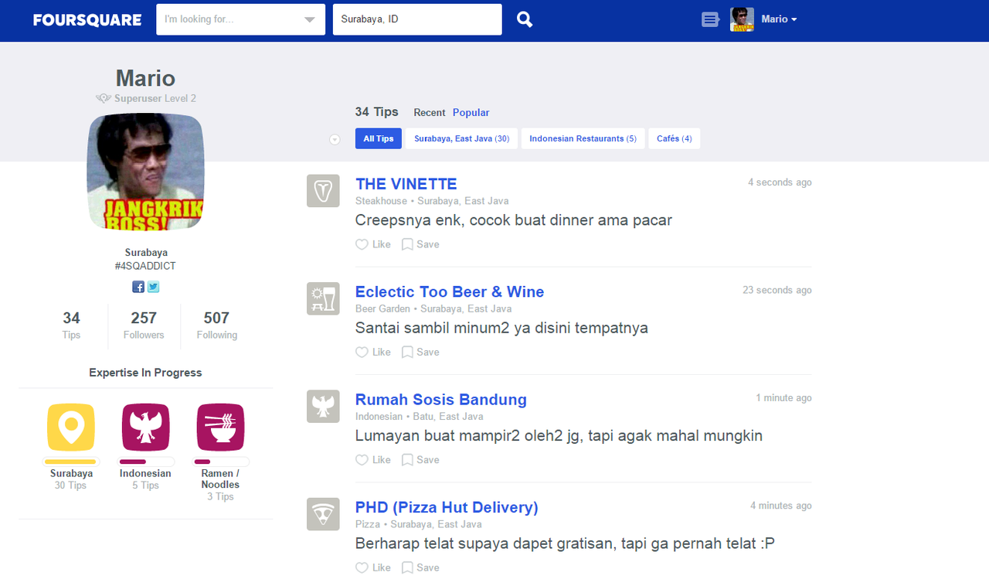View the 34 Tips count
Viewport: 989px width, 586px height.
pos(71,325)
